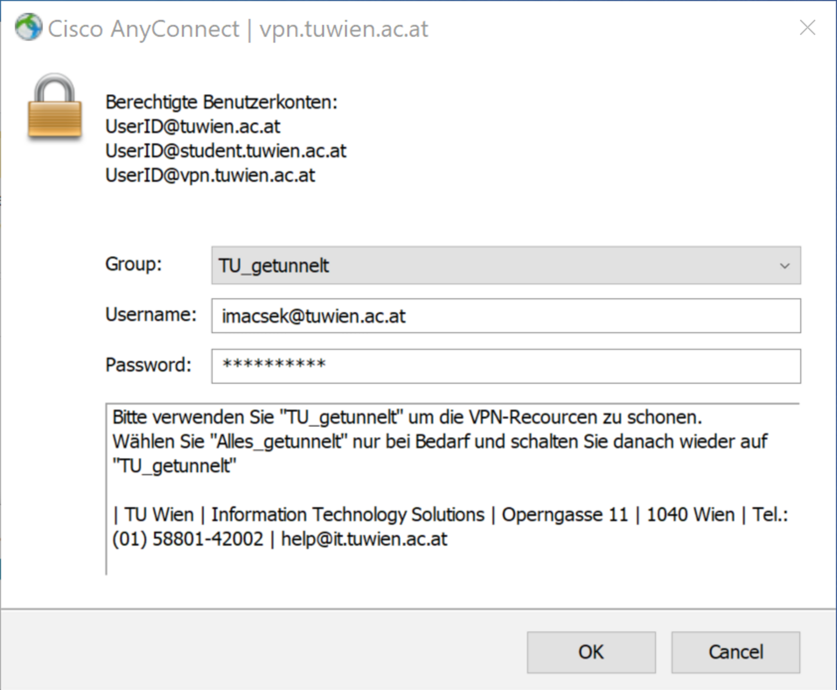Screen dimensions: 837x690
Task: Focus the Password input field
Action: [506, 366]
